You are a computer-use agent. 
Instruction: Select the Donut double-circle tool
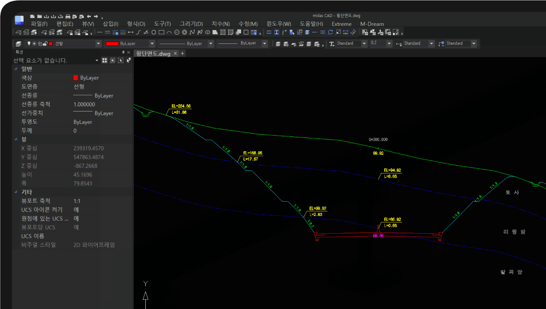(x=184, y=32)
